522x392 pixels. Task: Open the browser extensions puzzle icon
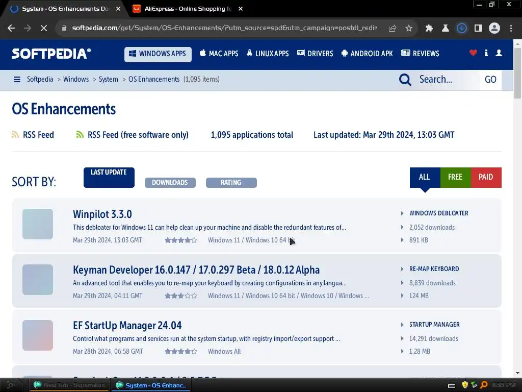pyautogui.click(x=429, y=29)
